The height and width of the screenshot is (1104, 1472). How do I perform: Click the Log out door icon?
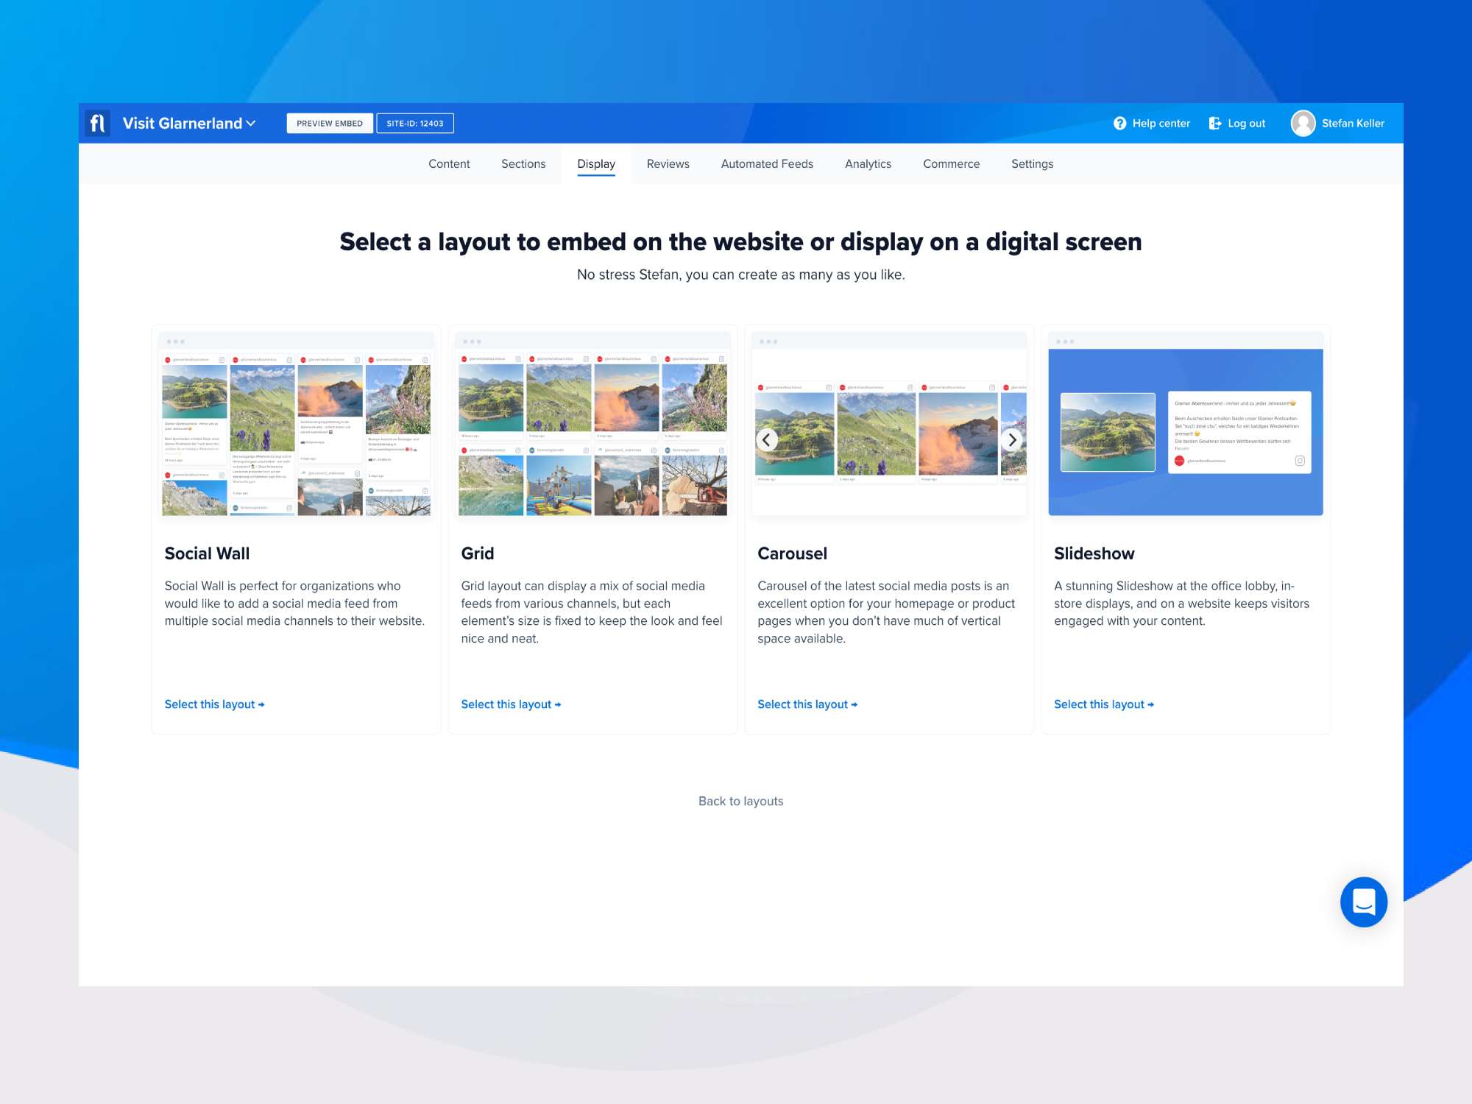pos(1214,124)
